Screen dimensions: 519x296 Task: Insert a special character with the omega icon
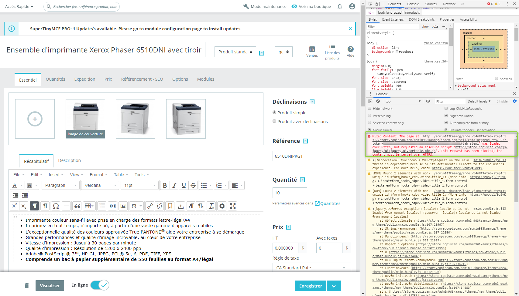click(56, 206)
